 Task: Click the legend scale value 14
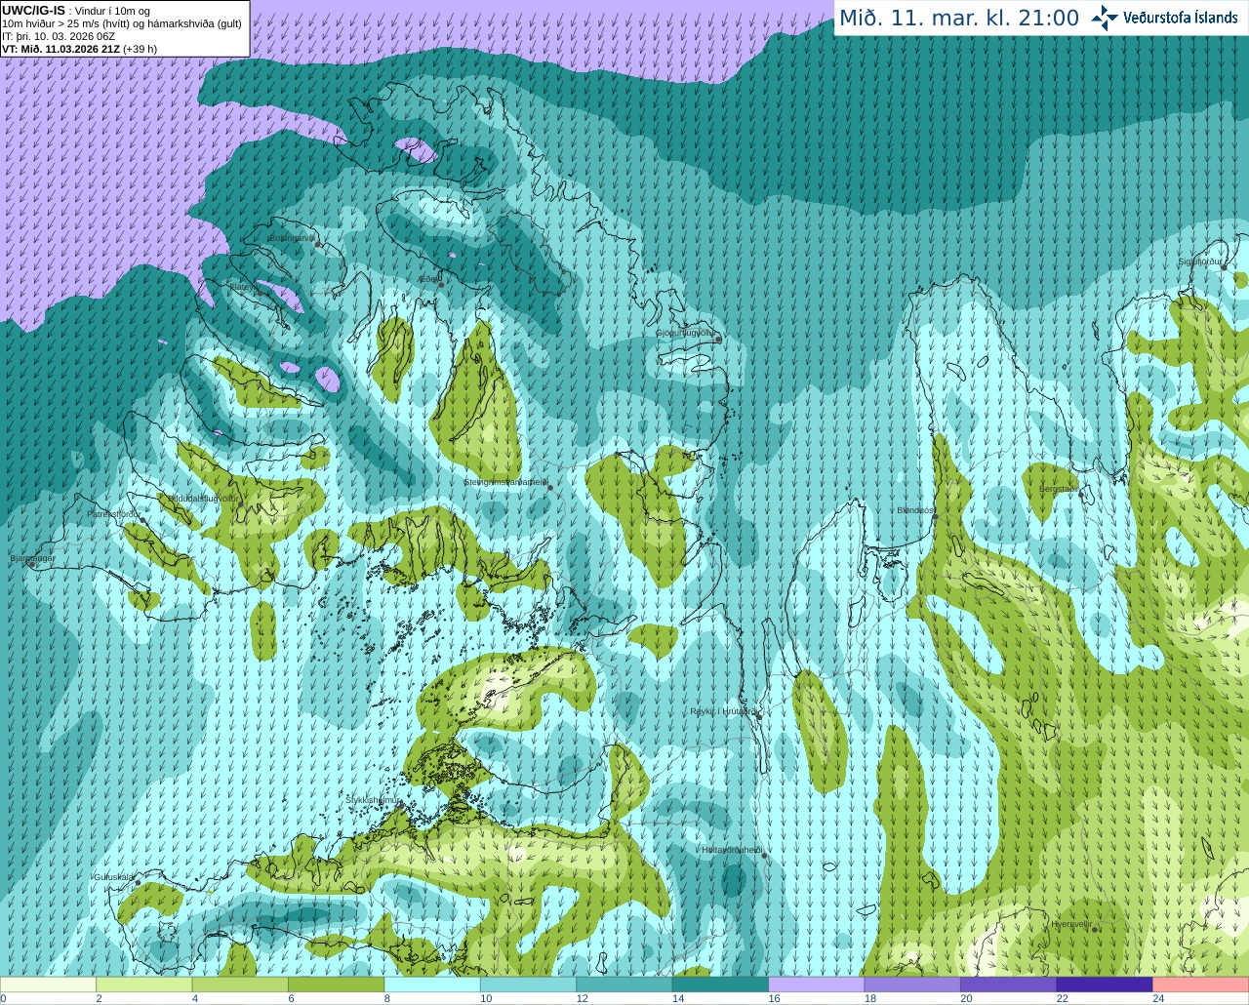click(x=678, y=998)
